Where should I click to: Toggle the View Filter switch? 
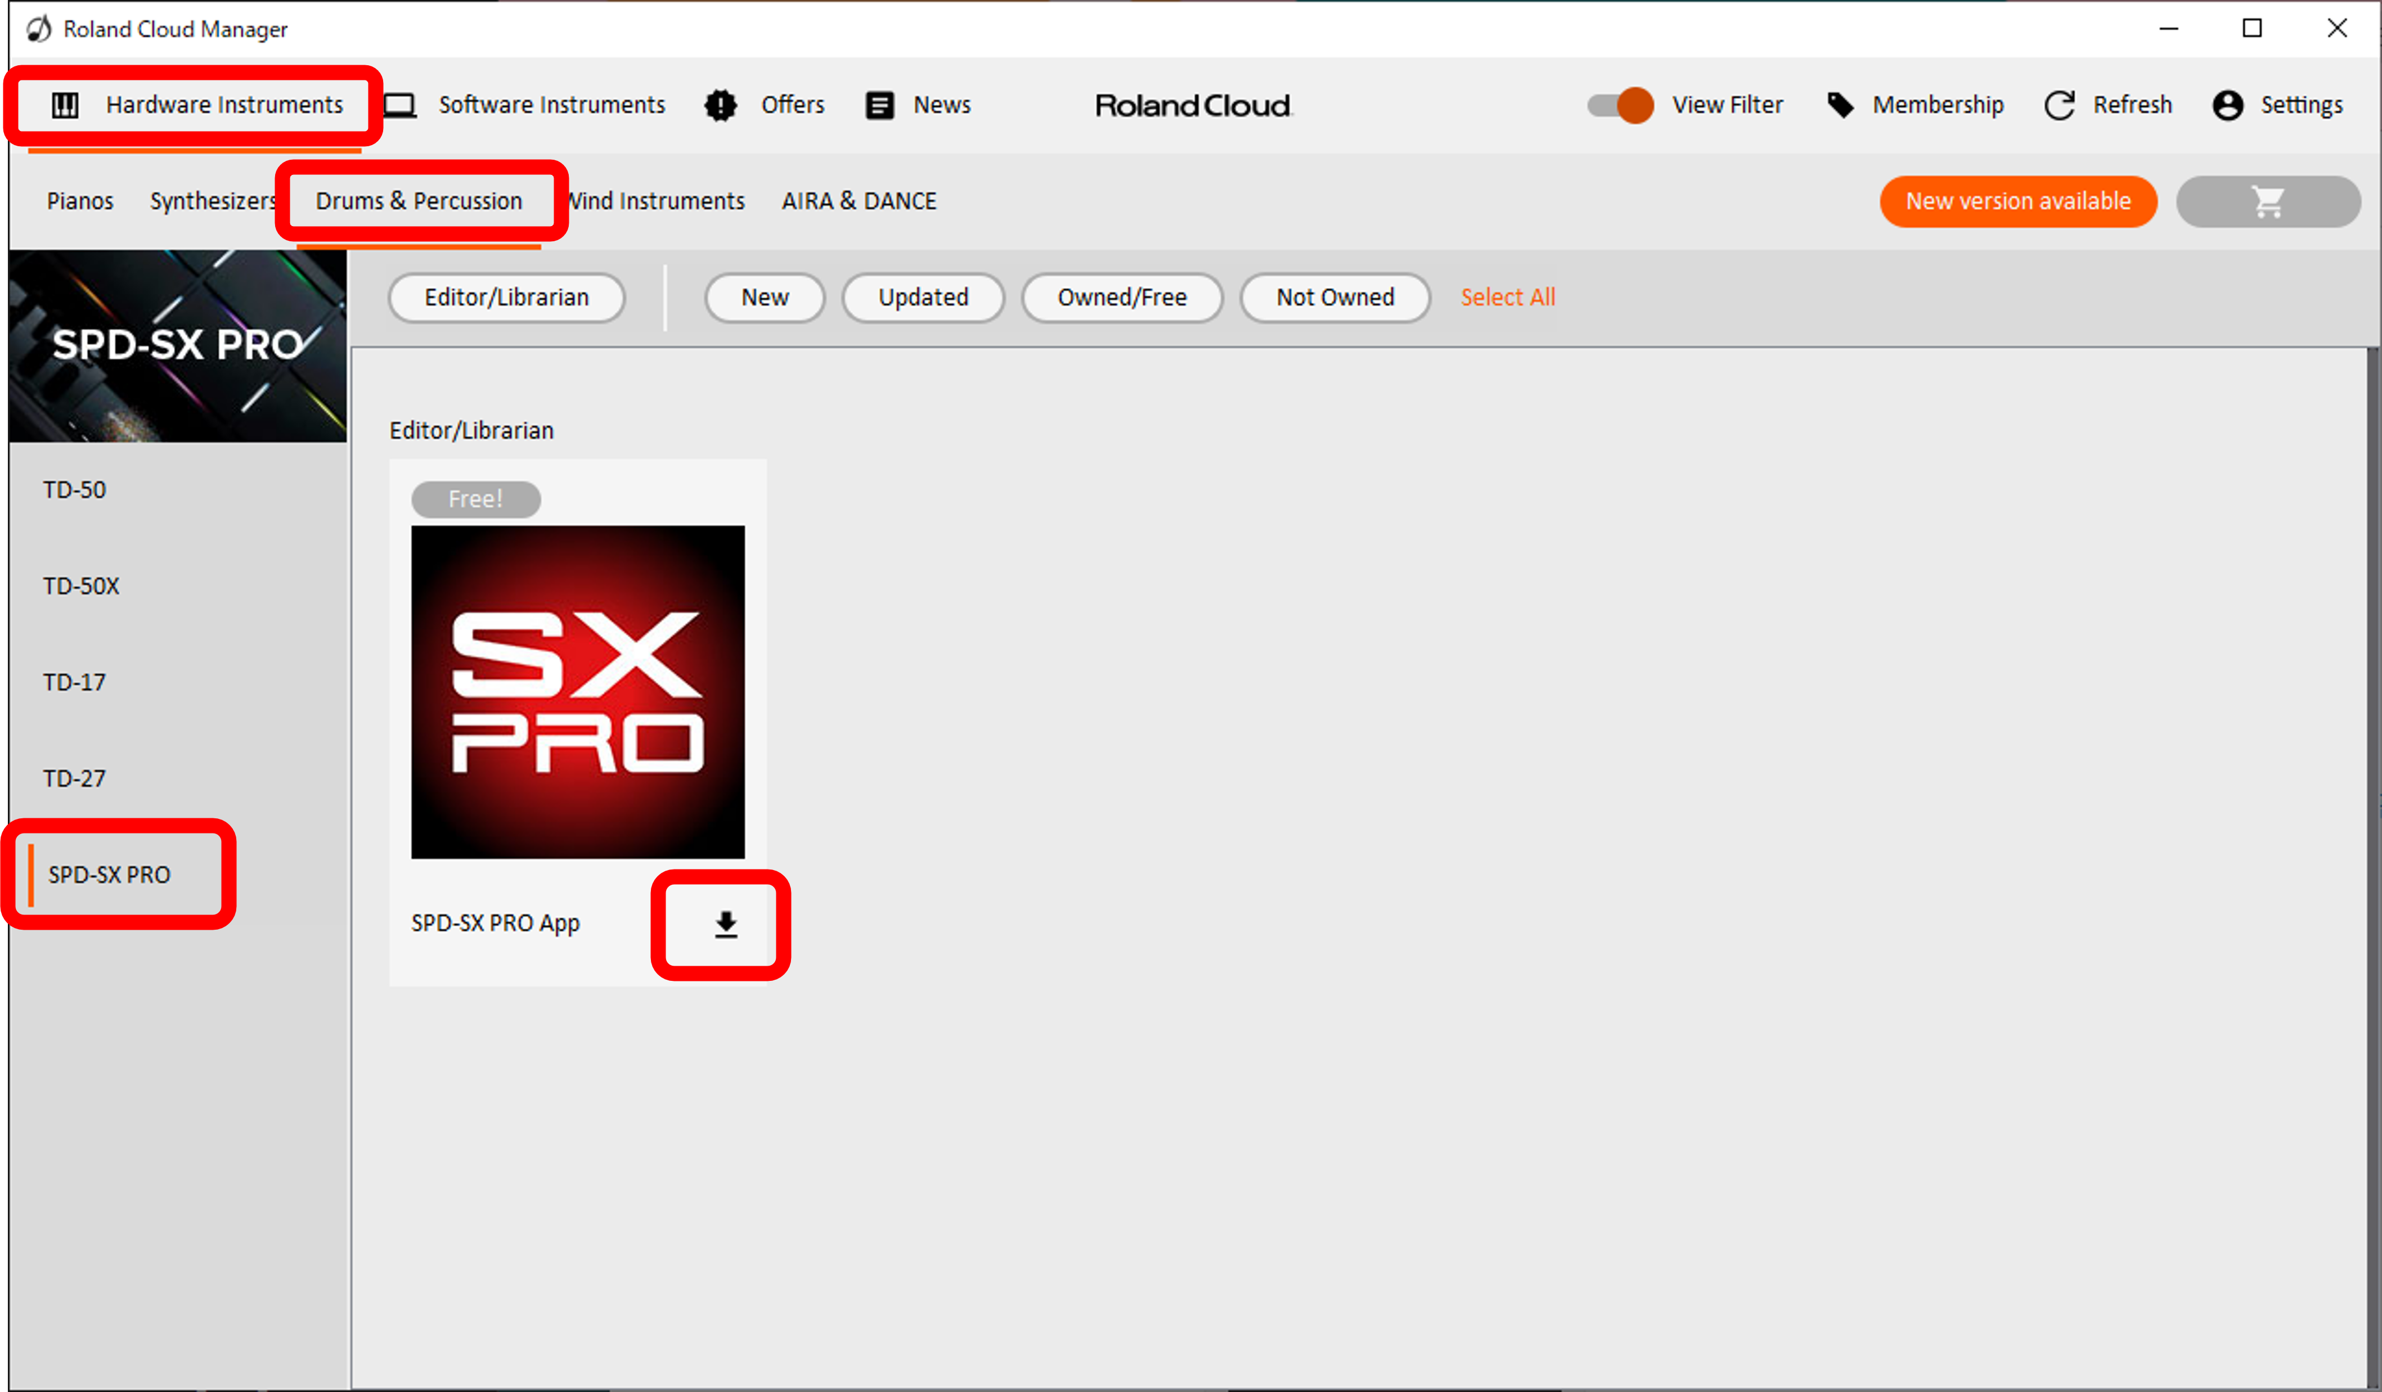[x=1618, y=105]
